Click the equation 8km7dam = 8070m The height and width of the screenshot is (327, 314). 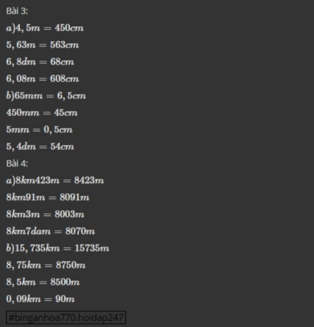coord(51,231)
